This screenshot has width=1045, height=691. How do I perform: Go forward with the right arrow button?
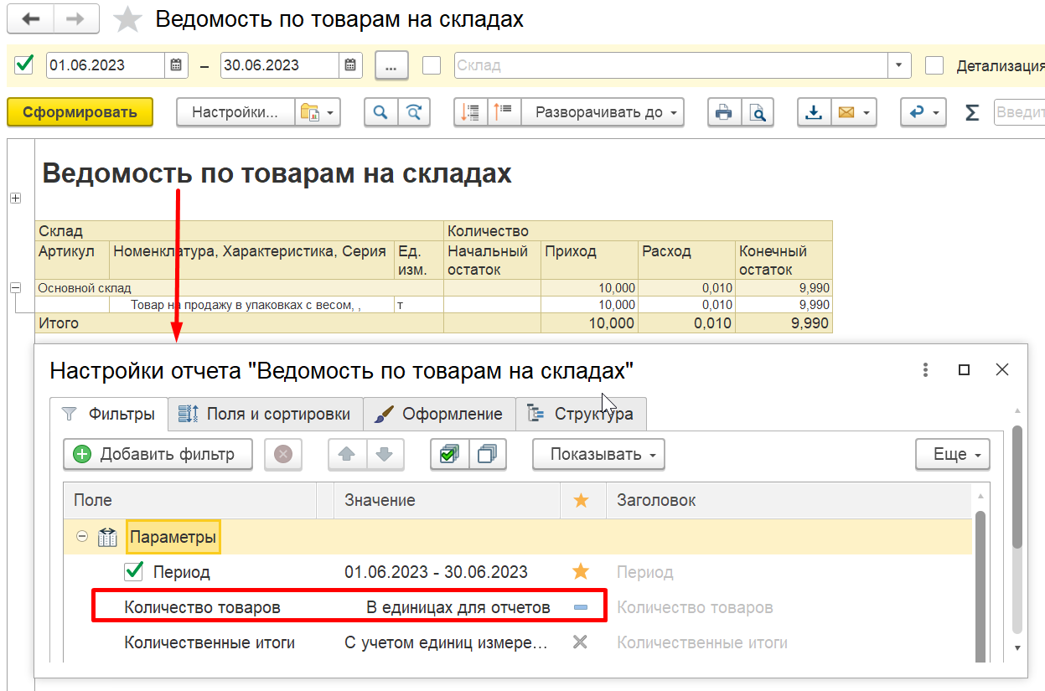[76, 18]
